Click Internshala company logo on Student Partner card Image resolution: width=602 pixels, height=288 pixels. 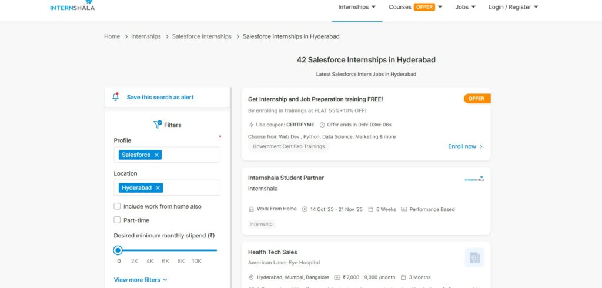[x=474, y=179]
